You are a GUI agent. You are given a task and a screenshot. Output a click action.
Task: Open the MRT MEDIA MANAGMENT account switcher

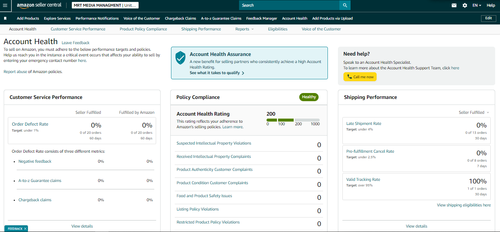coord(105,5)
